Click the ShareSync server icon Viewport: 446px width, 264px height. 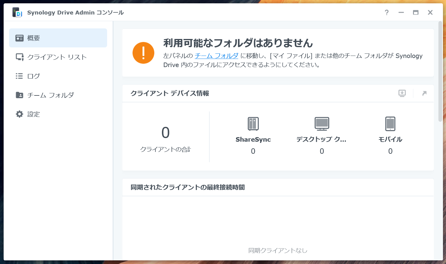[253, 124]
